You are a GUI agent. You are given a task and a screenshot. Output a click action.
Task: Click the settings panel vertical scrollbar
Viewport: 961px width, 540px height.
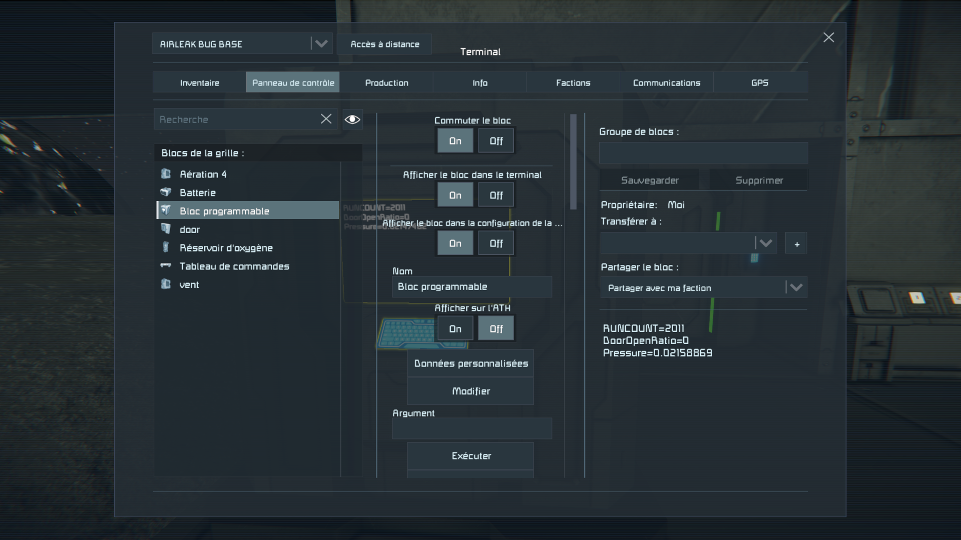coord(574,161)
